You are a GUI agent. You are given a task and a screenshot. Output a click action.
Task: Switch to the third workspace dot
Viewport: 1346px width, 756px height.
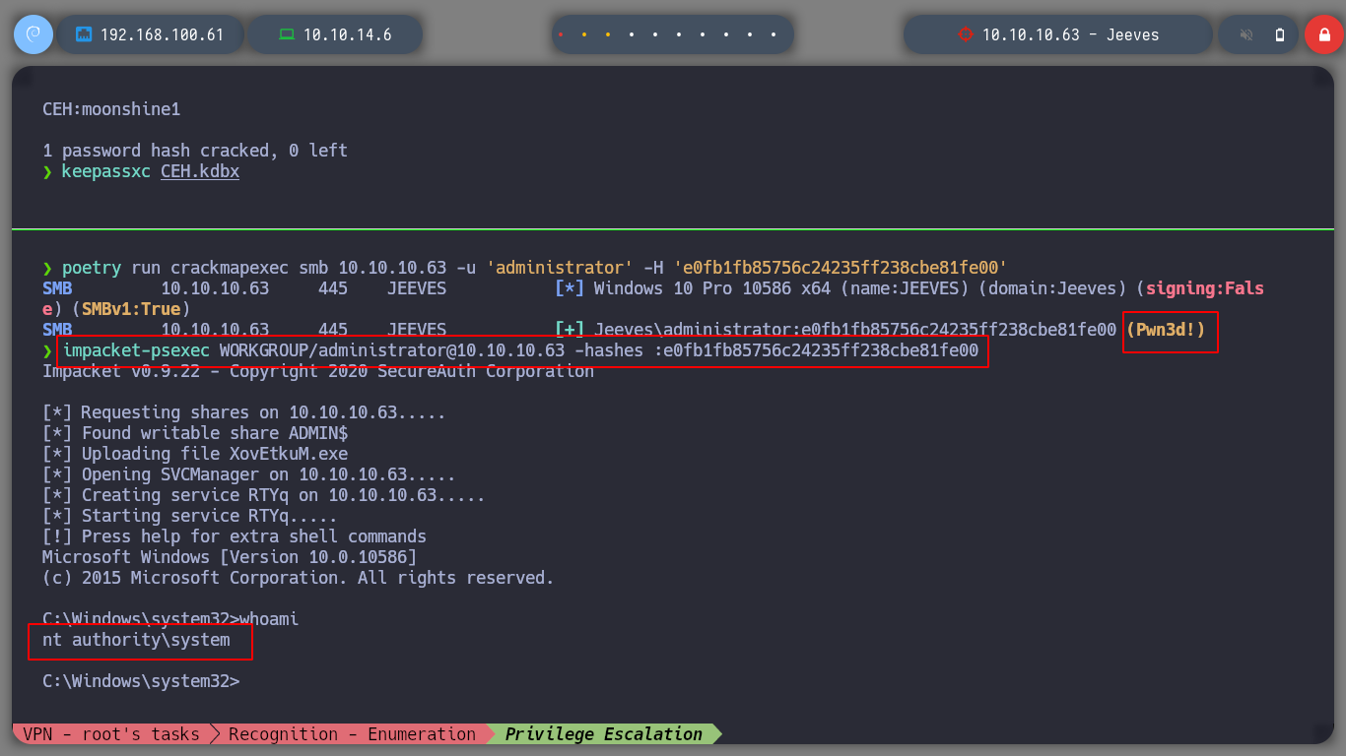pos(608,34)
